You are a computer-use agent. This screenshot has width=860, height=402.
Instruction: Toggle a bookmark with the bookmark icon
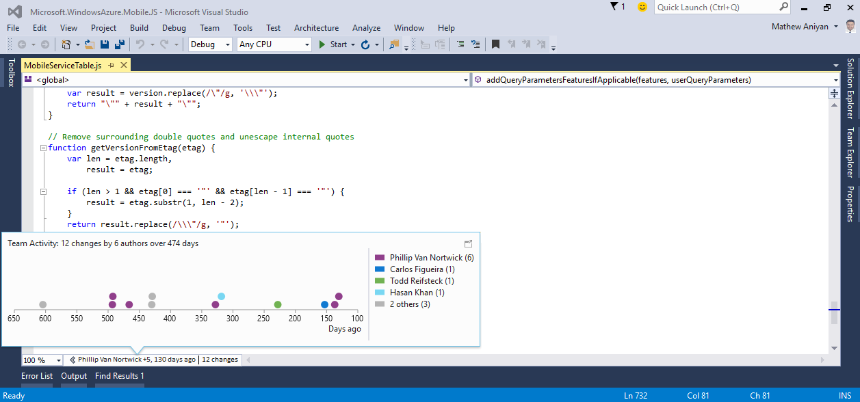[x=495, y=44]
